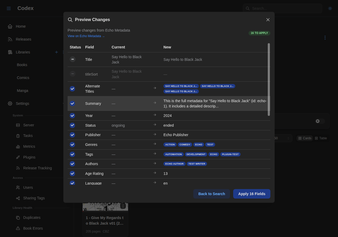
Task: Click the titleSort row dash status icon
Action: (x=73, y=74)
